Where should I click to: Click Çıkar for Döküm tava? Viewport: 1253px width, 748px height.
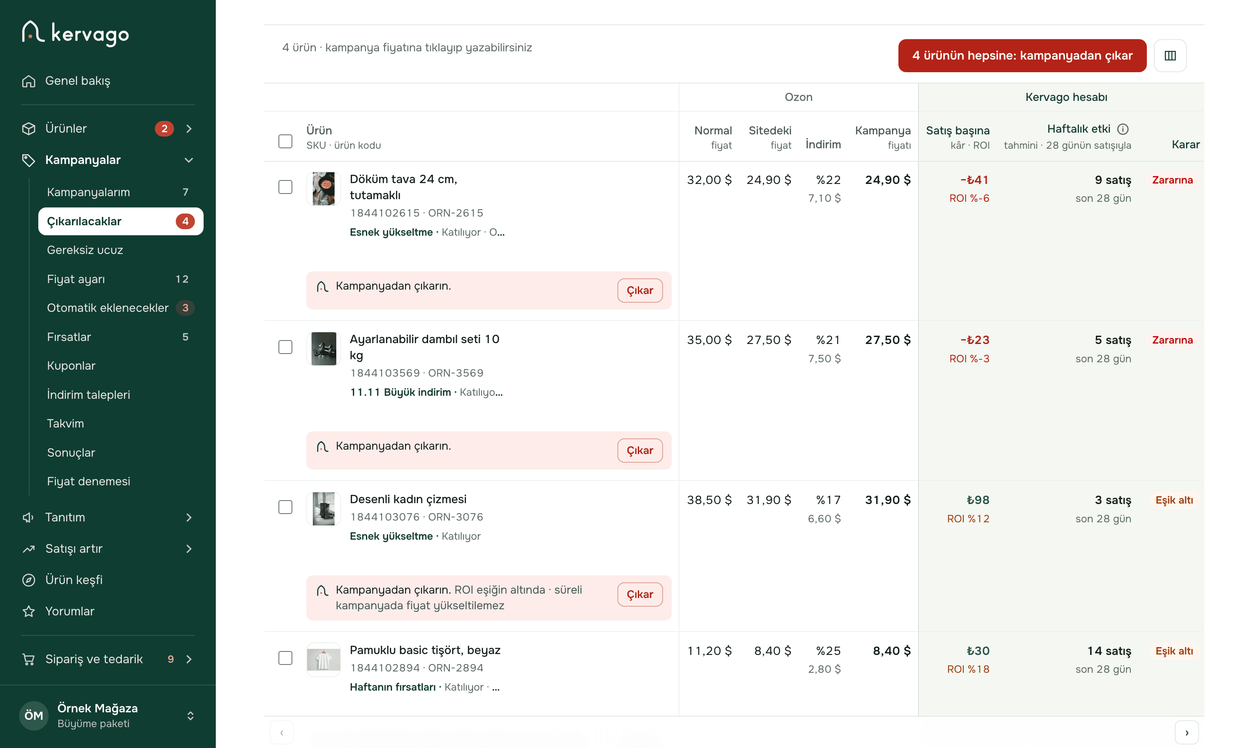(640, 291)
